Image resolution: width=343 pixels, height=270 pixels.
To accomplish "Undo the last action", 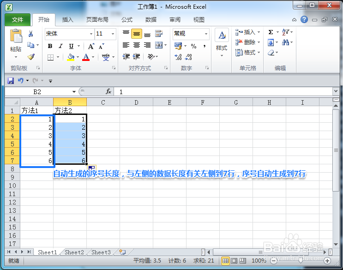I will (x=21, y=81).
